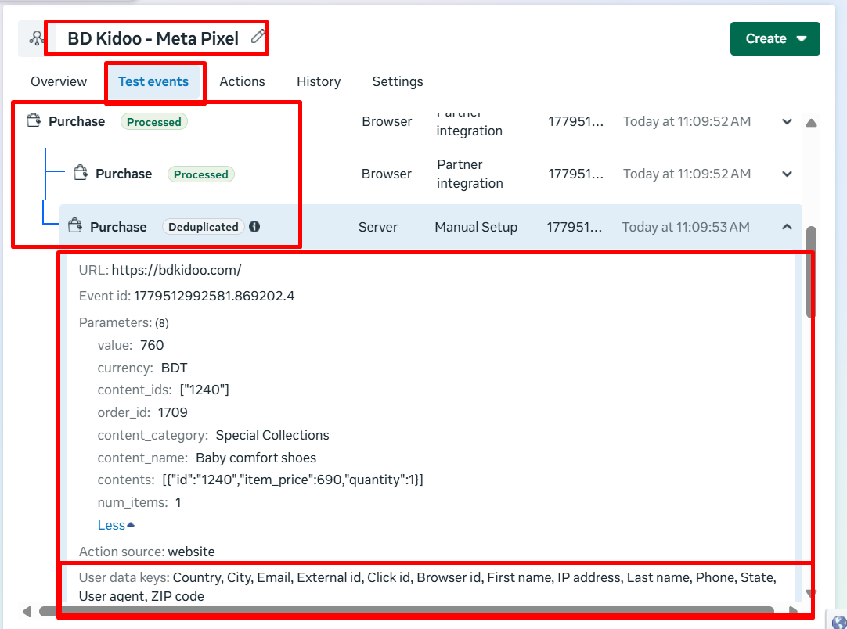The image size is (847, 629).
Task: Click the User data keys list
Action: [x=428, y=587]
